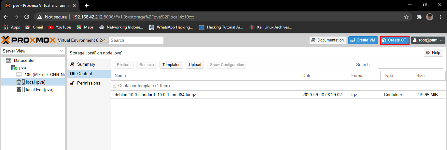
Task: Click Remove toolbar button
Action: (x=147, y=65)
